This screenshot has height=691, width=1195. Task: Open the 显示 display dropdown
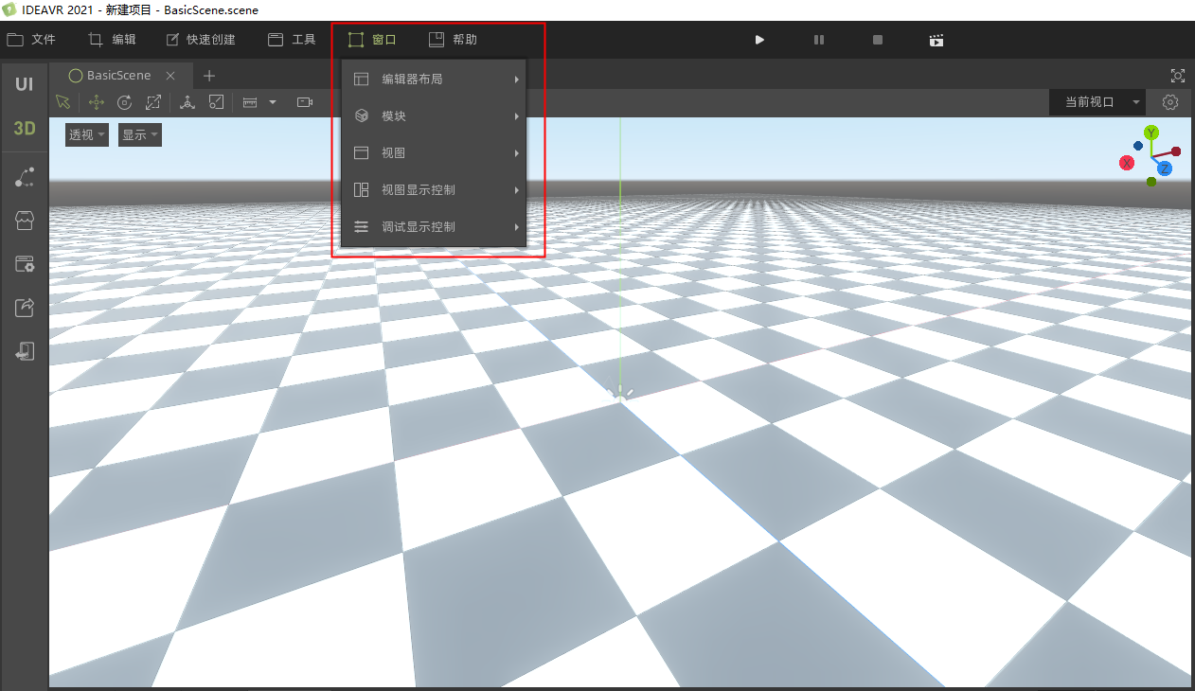point(140,135)
